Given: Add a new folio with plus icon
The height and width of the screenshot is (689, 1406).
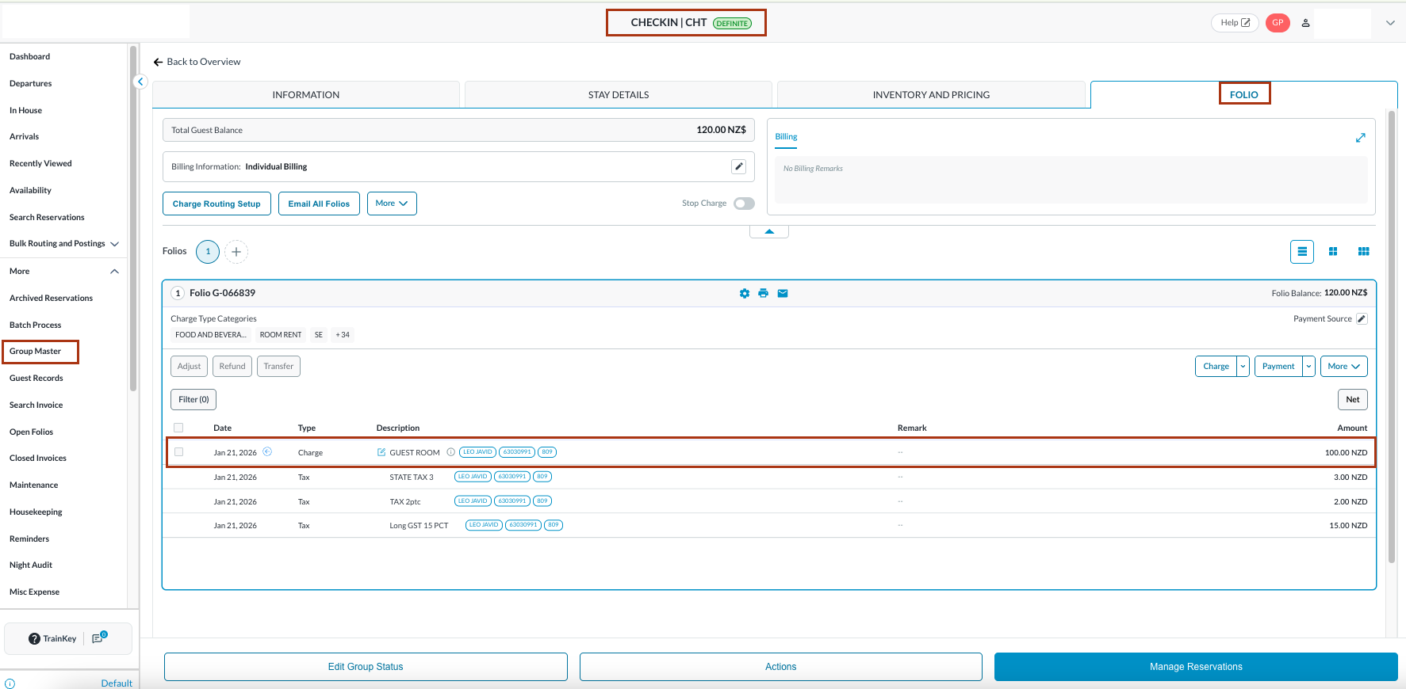Looking at the screenshot, I should 236,252.
